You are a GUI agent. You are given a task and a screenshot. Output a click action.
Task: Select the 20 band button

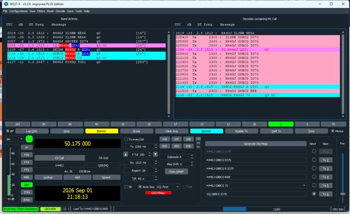click(x=149, y=124)
